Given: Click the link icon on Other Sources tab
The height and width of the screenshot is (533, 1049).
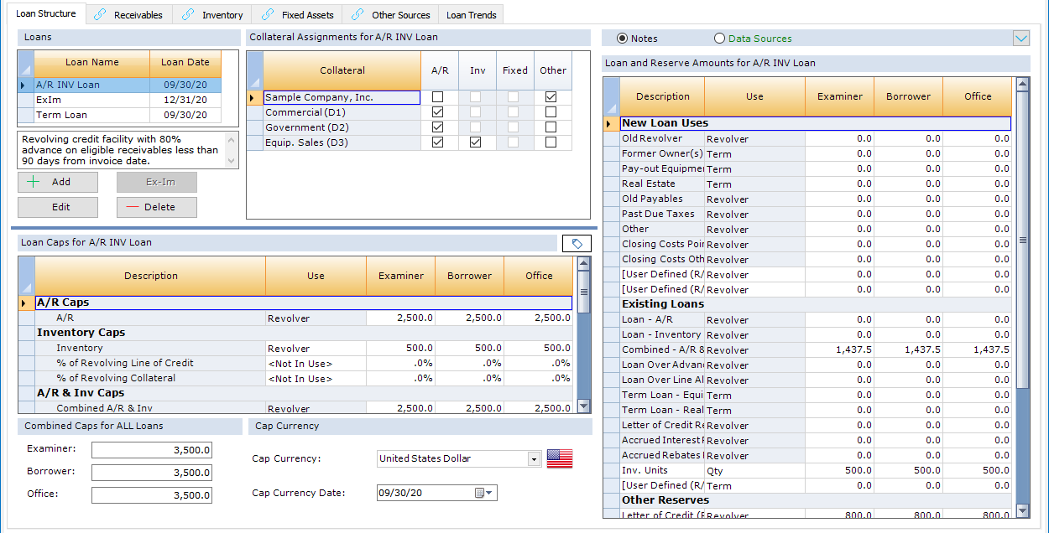Looking at the screenshot, I should point(358,15).
